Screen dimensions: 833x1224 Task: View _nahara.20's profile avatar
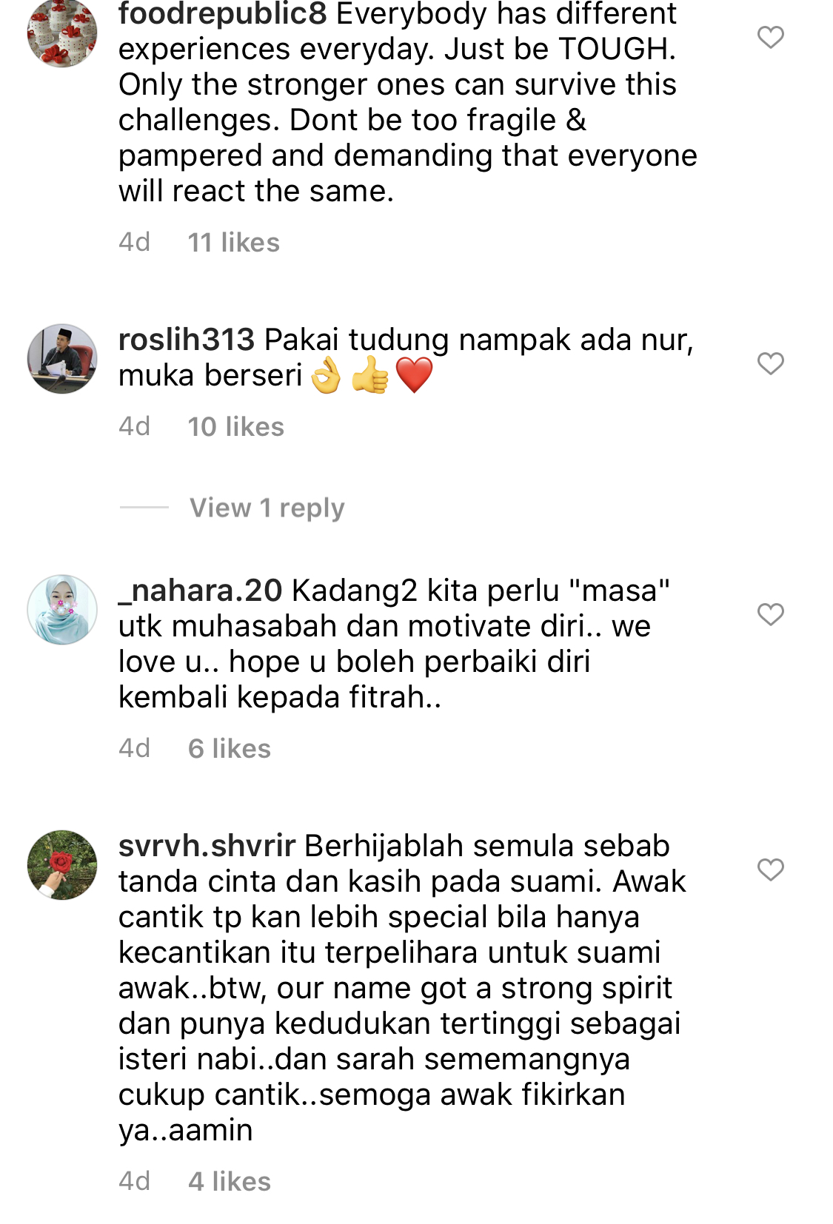62,610
